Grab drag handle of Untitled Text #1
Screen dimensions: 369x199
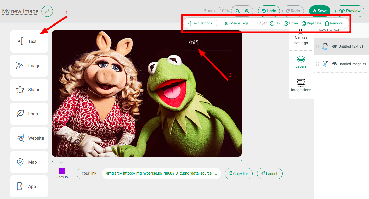coord(318,47)
